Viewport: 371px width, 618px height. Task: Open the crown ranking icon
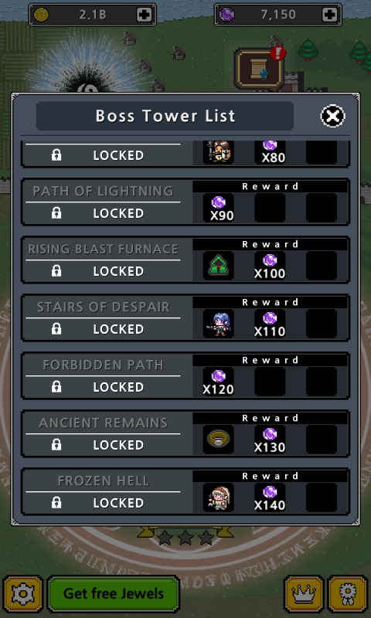(304, 594)
